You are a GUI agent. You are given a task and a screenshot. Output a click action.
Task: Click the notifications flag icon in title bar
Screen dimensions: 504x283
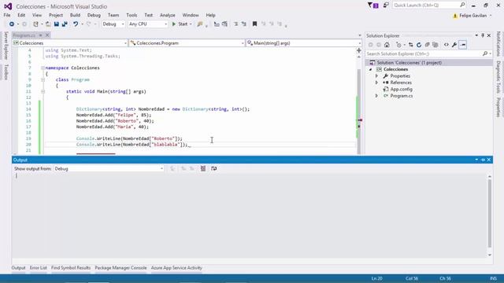(x=372, y=6)
